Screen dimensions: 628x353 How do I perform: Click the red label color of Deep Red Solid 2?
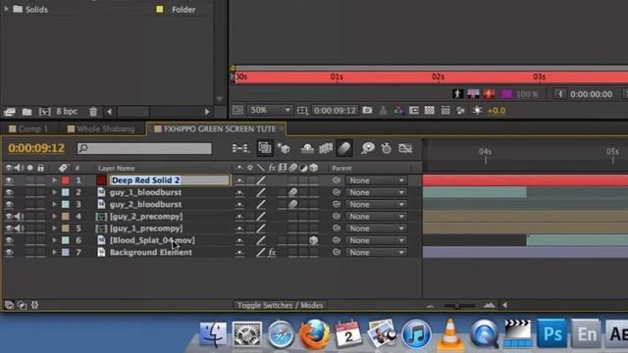pyautogui.click(x=66, y=180)
